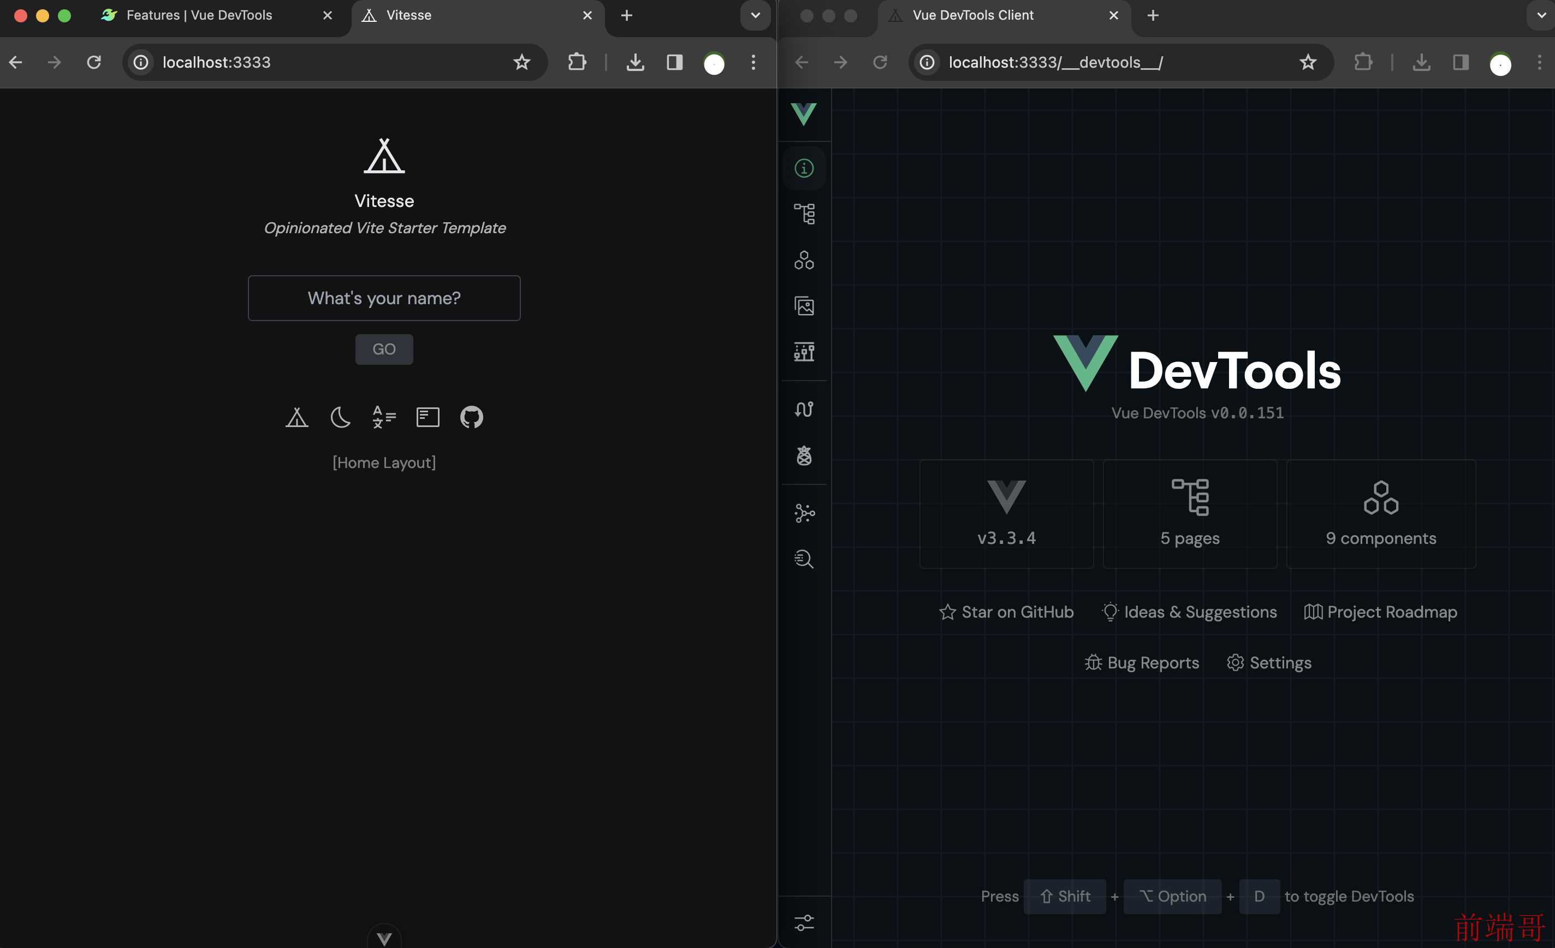Click the What's your name input field
This screenshot has width=1555, height=948.
(383, 298)
